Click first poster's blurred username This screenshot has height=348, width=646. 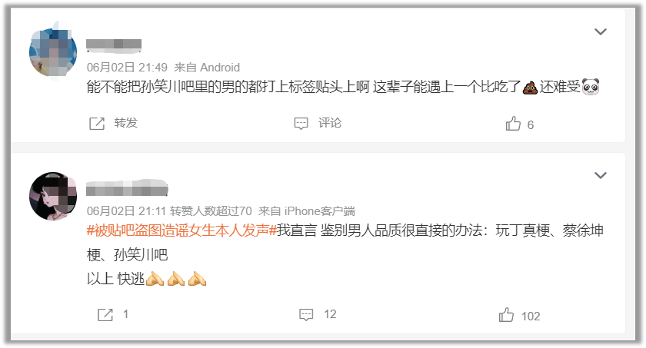coord(114,45)
